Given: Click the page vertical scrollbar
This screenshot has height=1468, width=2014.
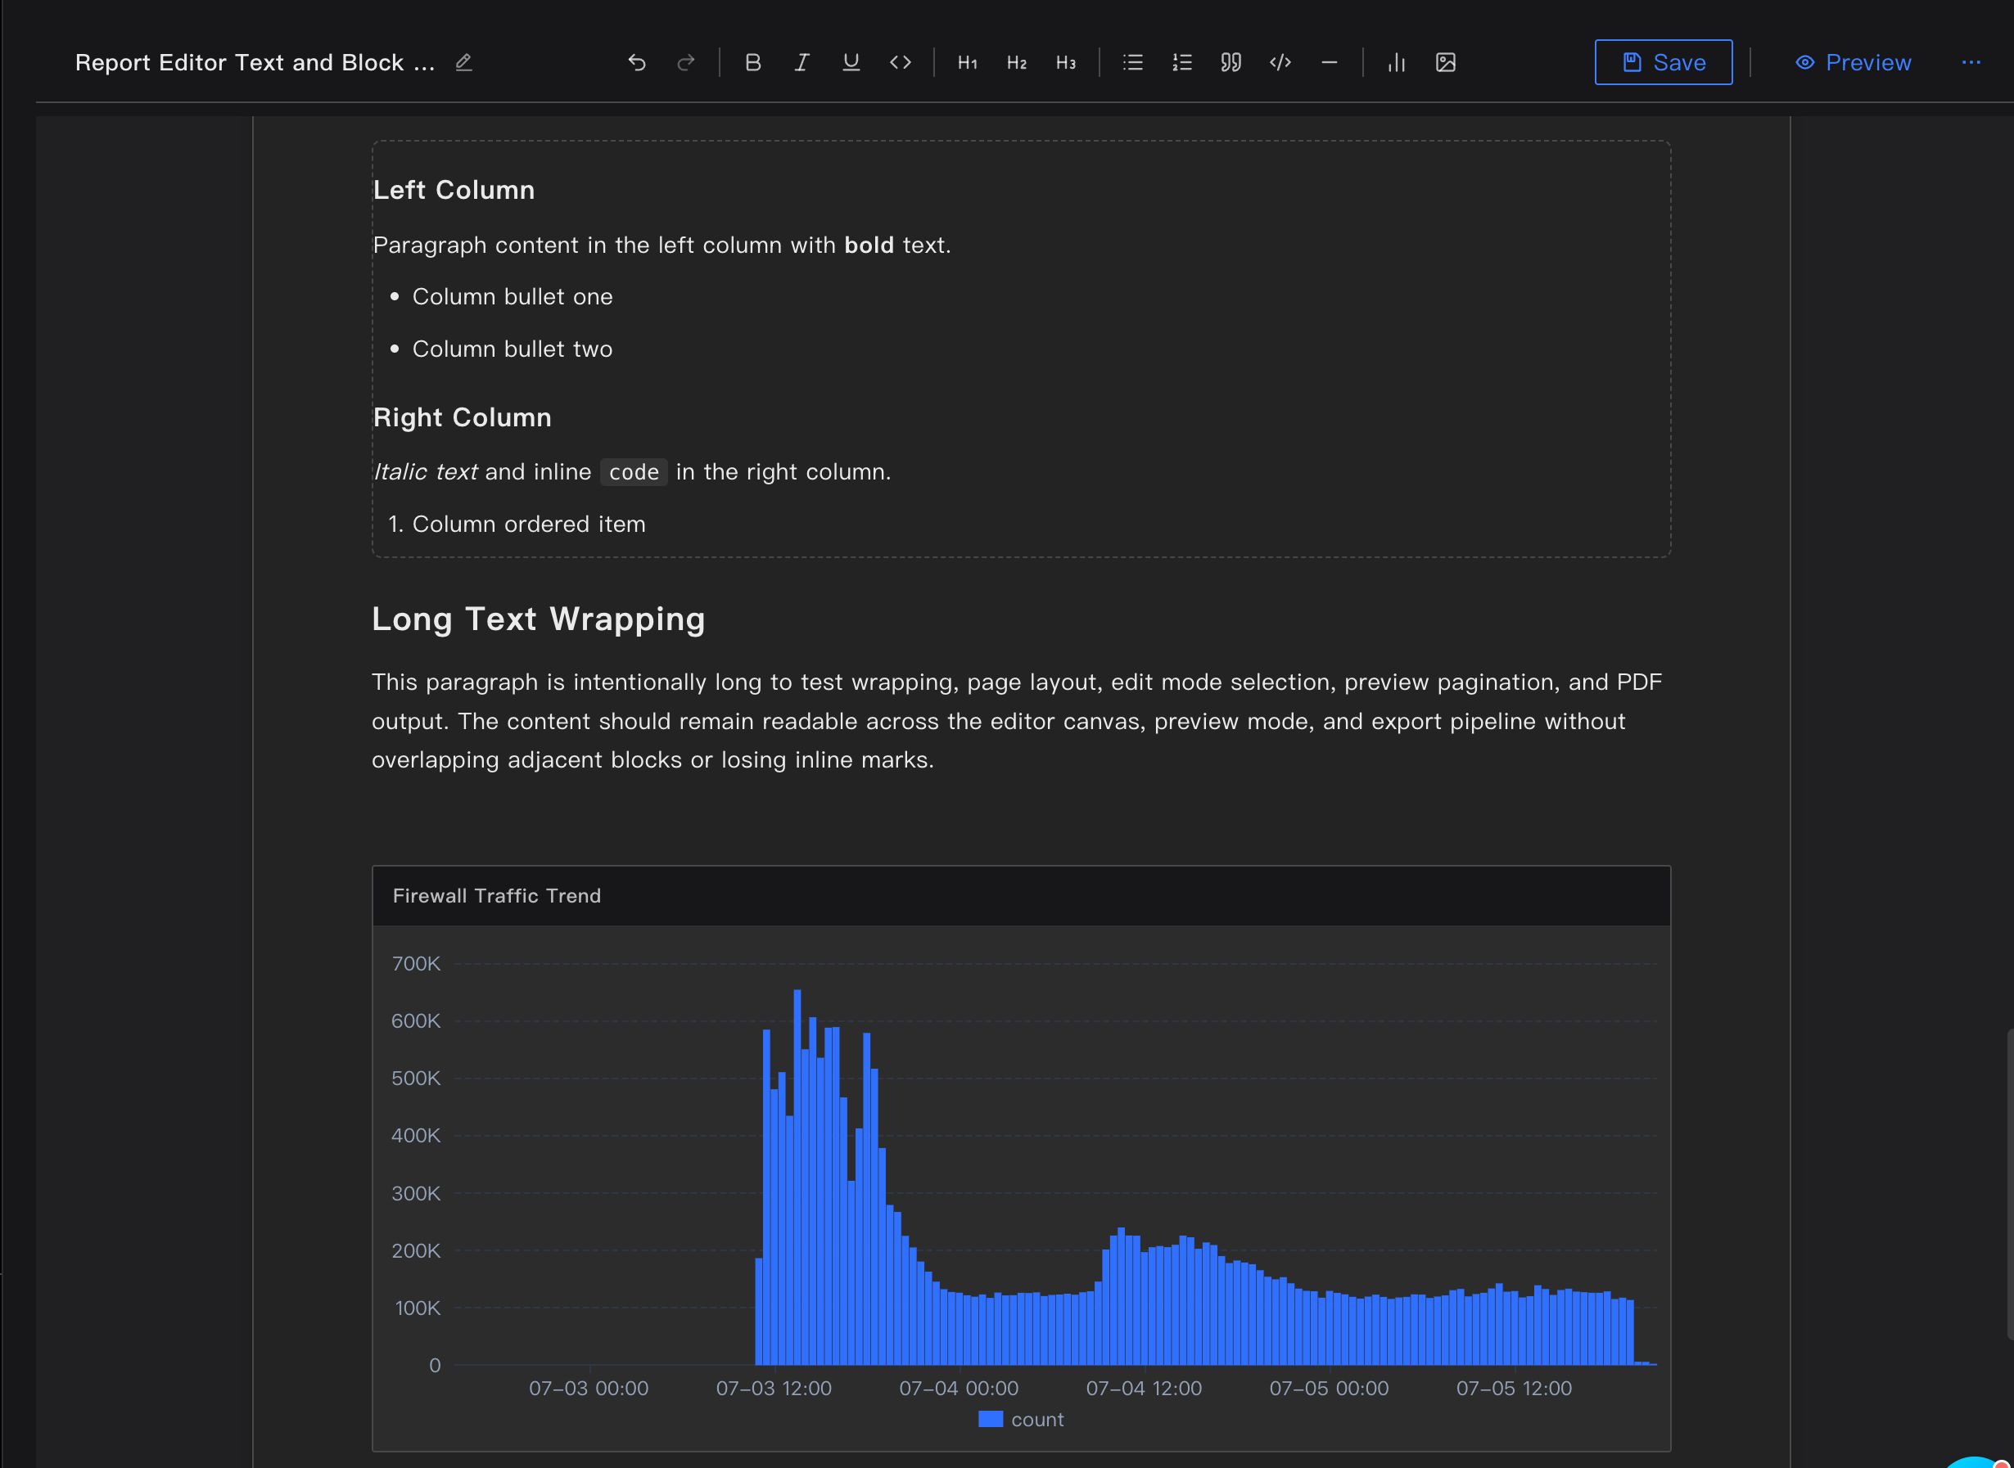Looking at the screenshot, I should coord(2010,1183).
